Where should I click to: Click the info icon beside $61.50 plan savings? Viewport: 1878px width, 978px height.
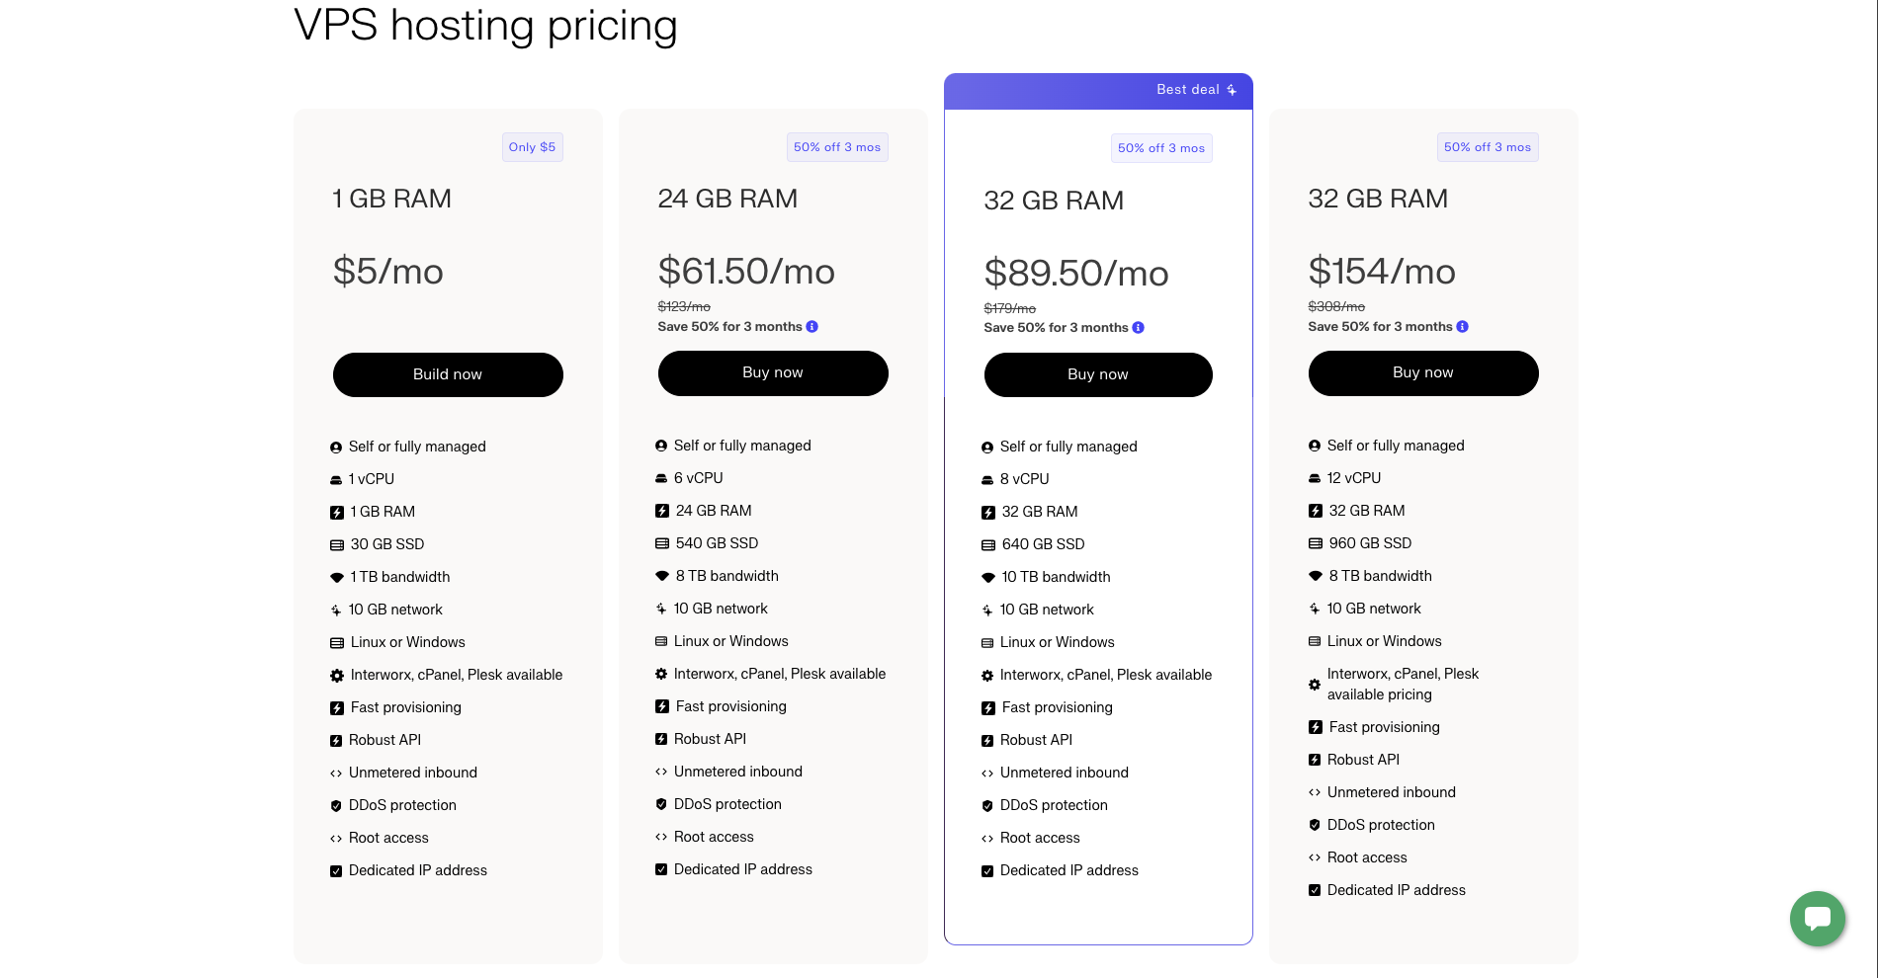[x=811, y=327]
